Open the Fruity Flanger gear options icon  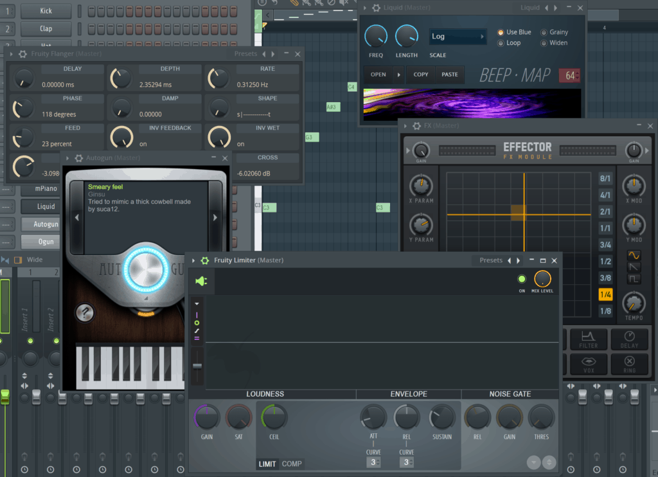22,54
